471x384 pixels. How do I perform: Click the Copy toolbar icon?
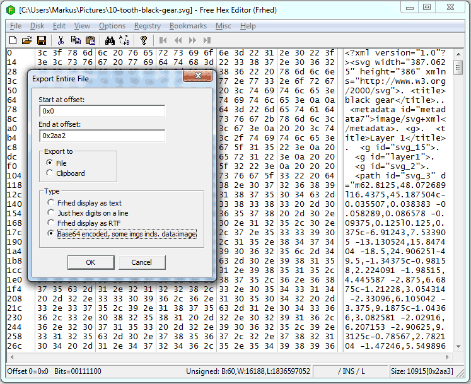(76, 40)
